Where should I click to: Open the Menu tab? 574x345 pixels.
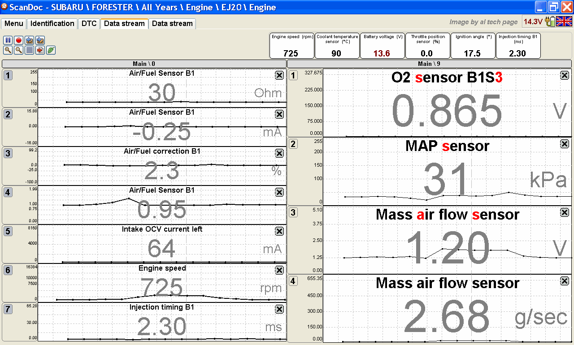click(x=14, y=23)
